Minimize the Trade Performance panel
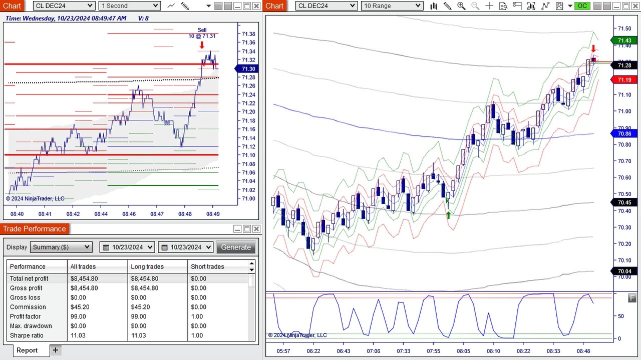This screenshot has height=360, width=641. point(237,229)
